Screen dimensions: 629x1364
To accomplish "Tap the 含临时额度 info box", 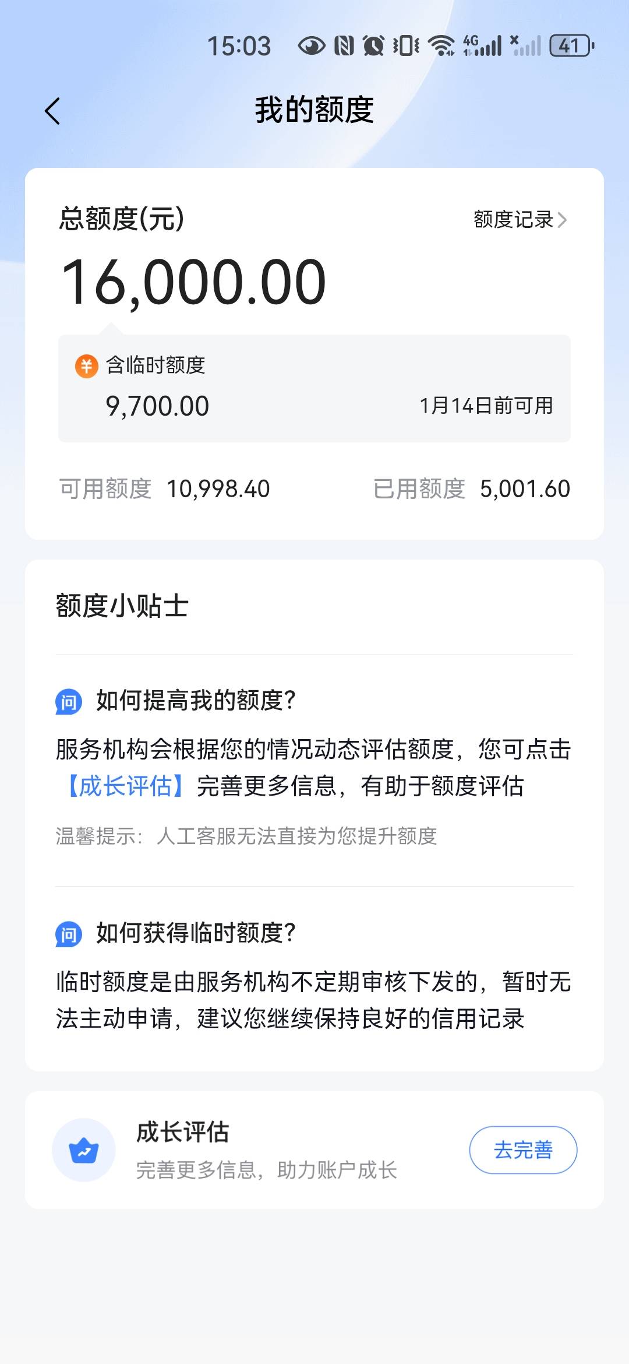I will pyautogui.click(x=314, y=388).
